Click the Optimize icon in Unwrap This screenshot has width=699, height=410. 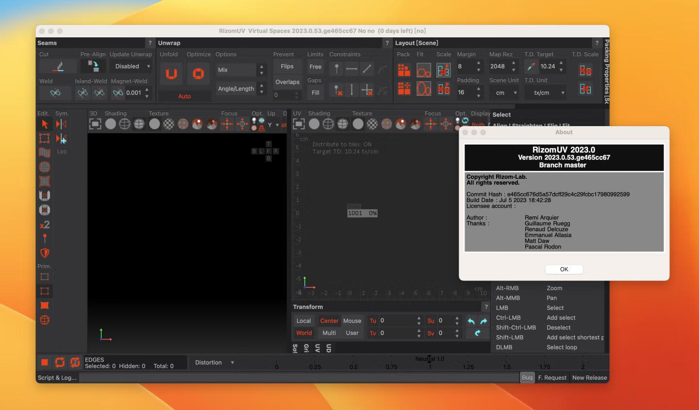pyautogui.click(x=198, y=74)
